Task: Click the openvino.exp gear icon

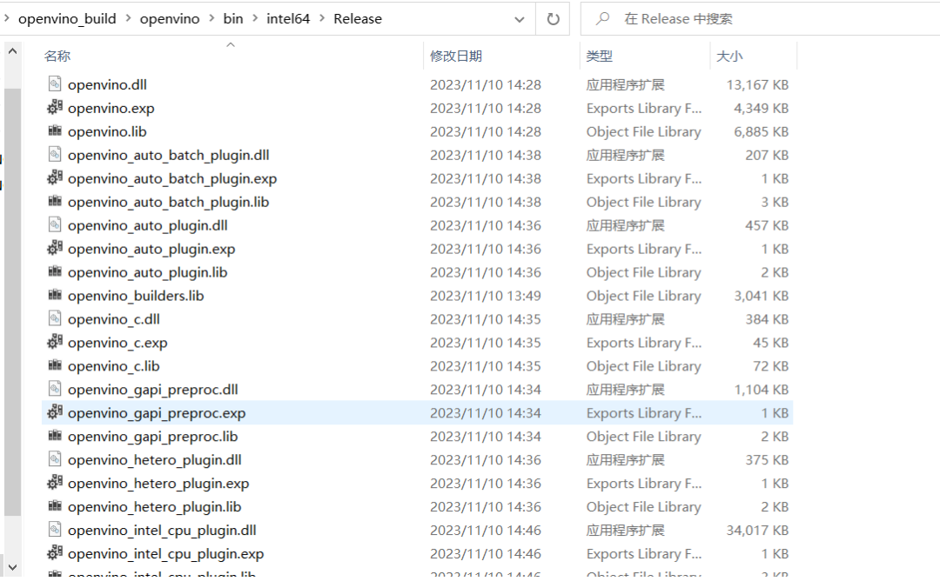Action: pyautogui.click(x=55, y=107)
